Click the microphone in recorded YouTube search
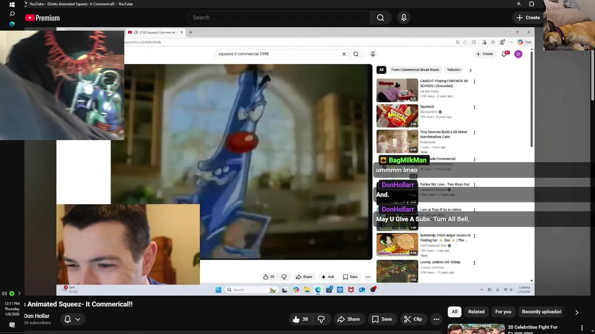 coord(373,54)
